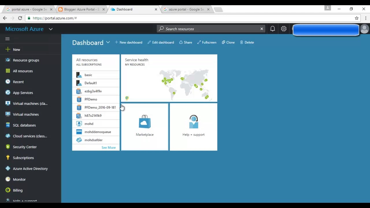
Task: Click the Azure Active Directory icon
Action: click(8, 168)
